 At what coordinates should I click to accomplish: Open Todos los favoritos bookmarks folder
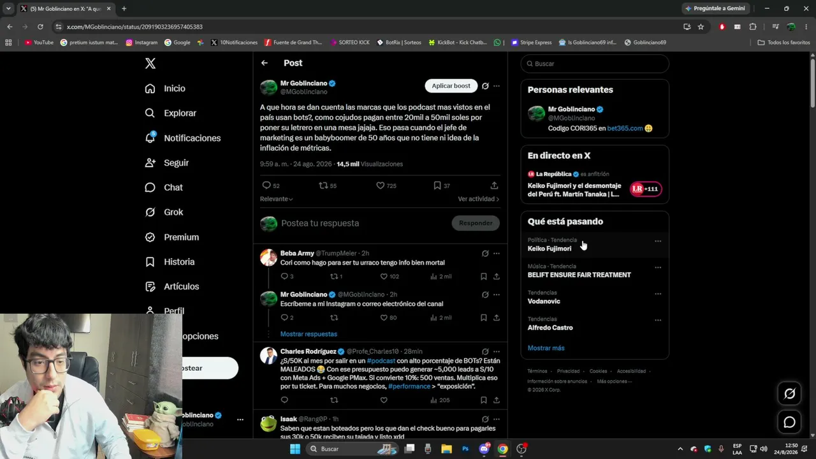(x=783, y=43)
